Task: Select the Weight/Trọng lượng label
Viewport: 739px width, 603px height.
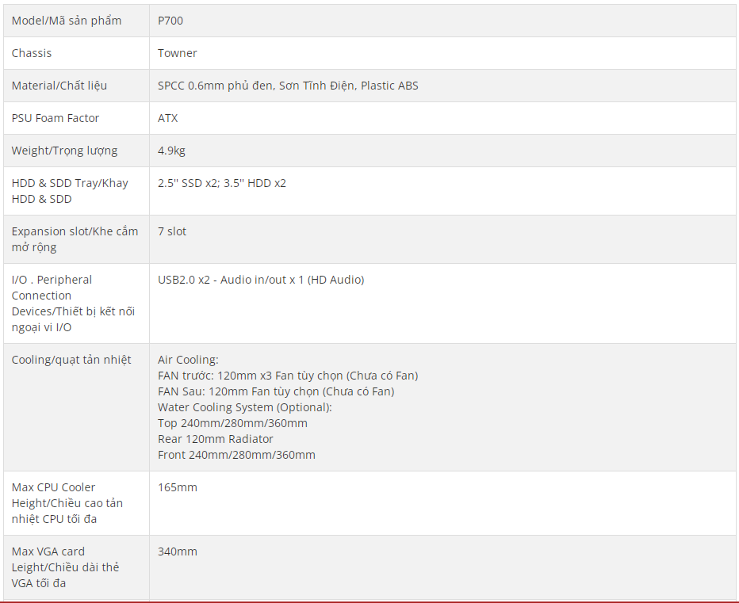Action: click(64, 151)
